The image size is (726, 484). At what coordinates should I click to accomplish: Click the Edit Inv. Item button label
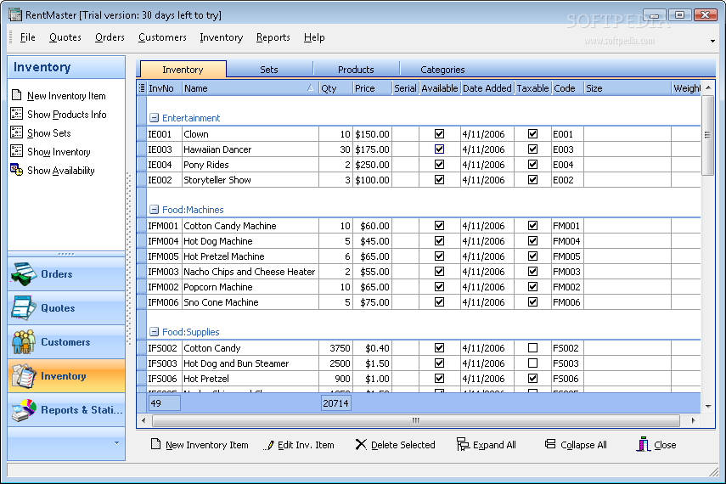tap(306, 445)
